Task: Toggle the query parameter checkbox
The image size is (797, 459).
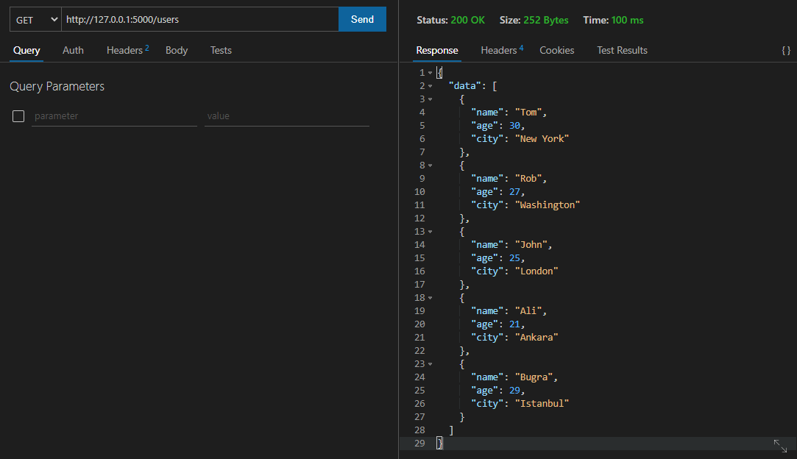Action: pos(18,116)
